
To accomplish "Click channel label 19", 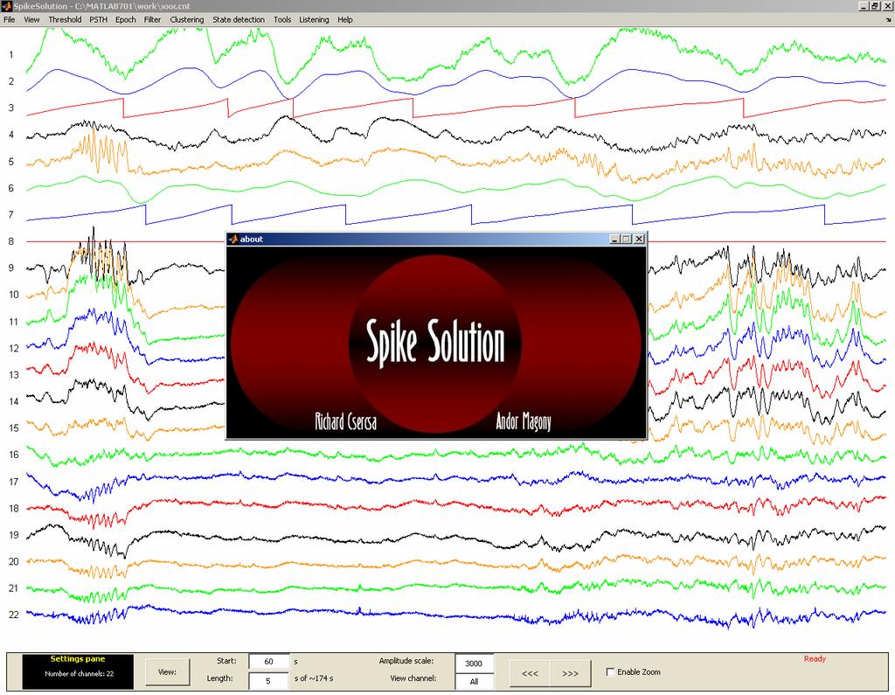I will coord(14,535).
